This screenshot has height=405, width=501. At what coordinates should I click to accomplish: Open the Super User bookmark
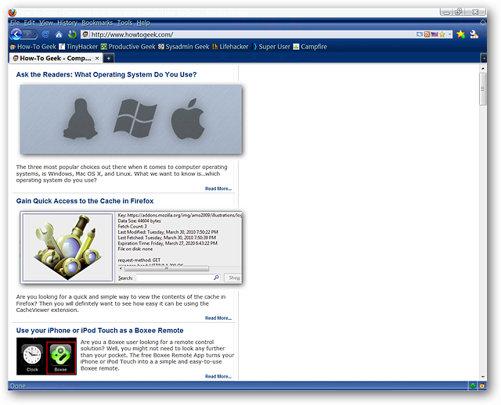(x=271, y=47)
